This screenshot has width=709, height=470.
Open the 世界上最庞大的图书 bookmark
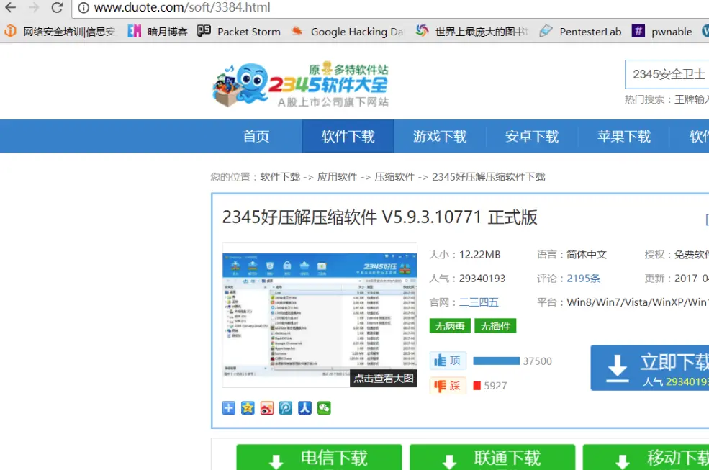pos(472,31)
